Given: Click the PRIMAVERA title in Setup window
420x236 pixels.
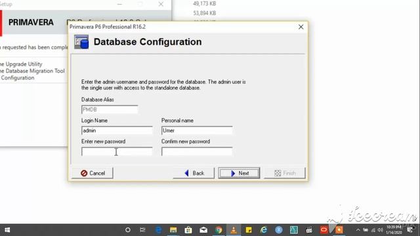Looking at the screenshot, I should 31,22.
